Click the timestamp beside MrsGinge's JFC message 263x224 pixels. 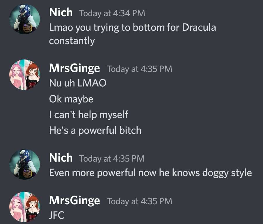139,201
